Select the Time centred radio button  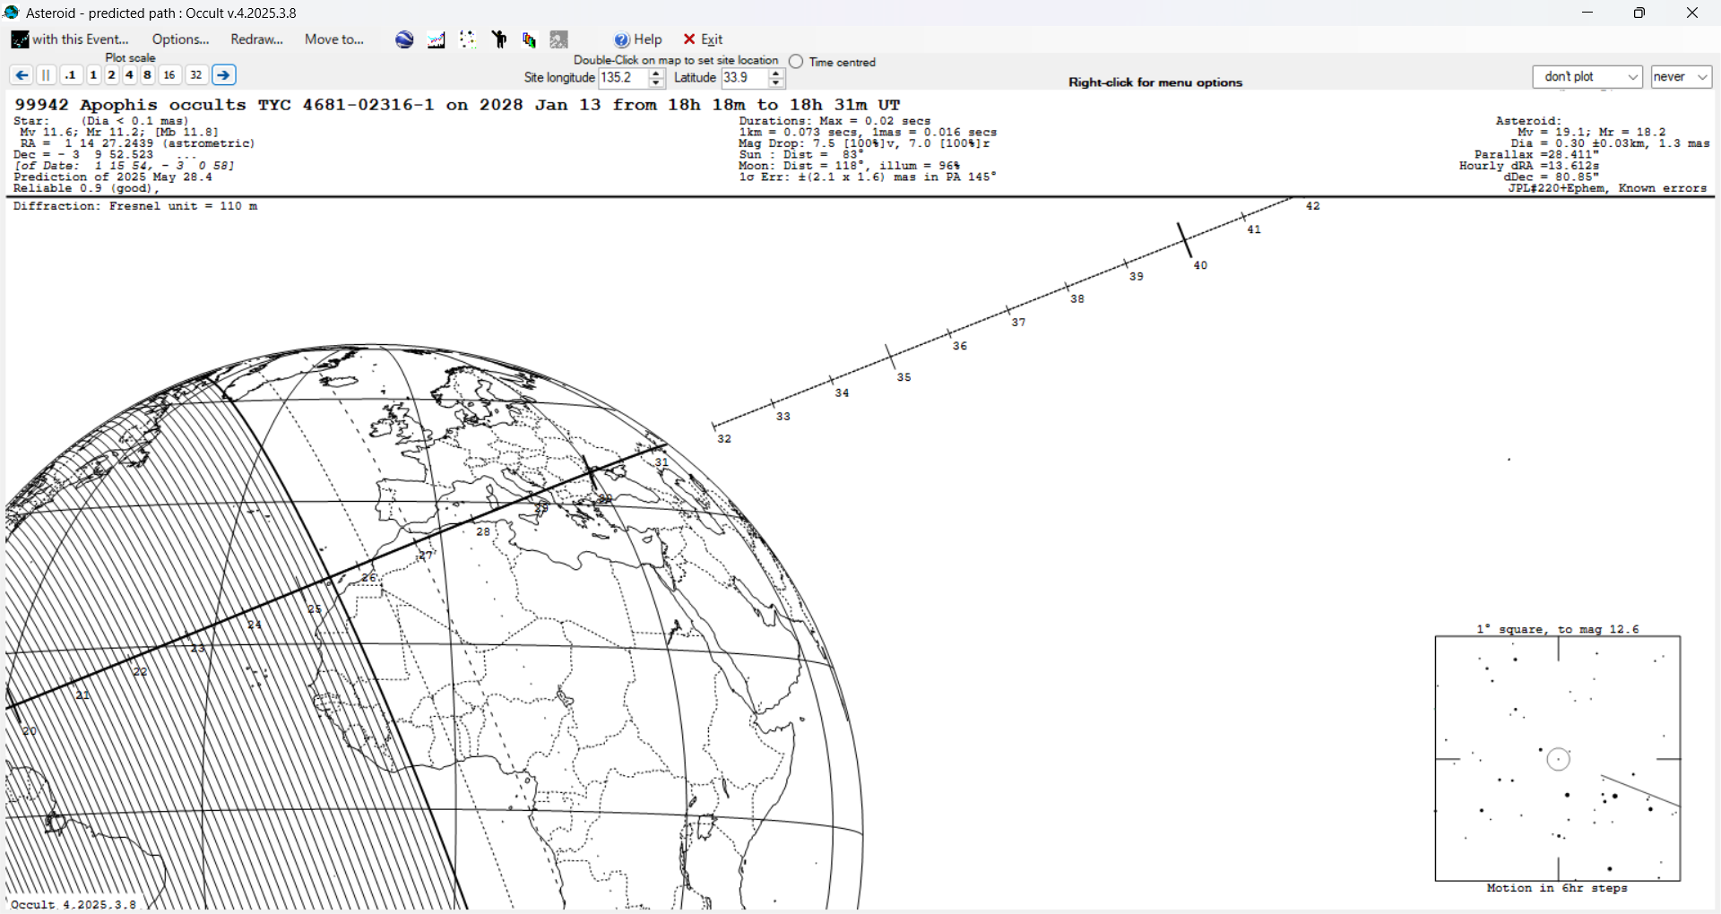796,62
